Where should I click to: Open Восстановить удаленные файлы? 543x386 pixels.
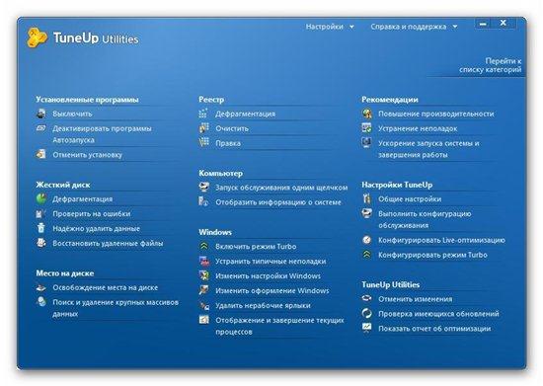point(108,244)
